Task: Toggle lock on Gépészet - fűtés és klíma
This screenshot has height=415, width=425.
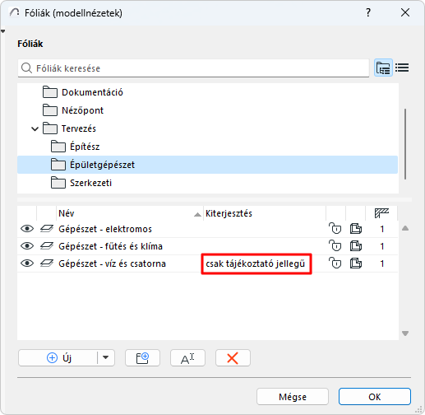Action: [x=335, y=246]
